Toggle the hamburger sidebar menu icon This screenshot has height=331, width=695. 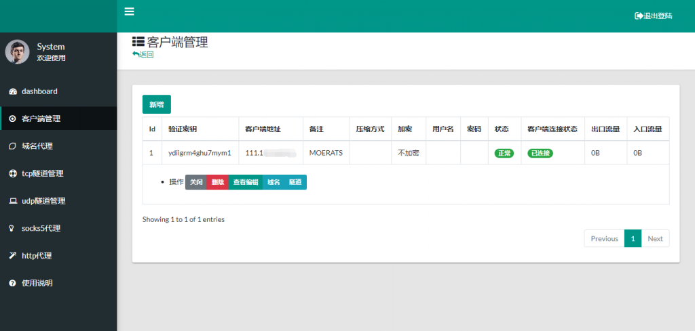pyautogui.click(x=129, y=12)
